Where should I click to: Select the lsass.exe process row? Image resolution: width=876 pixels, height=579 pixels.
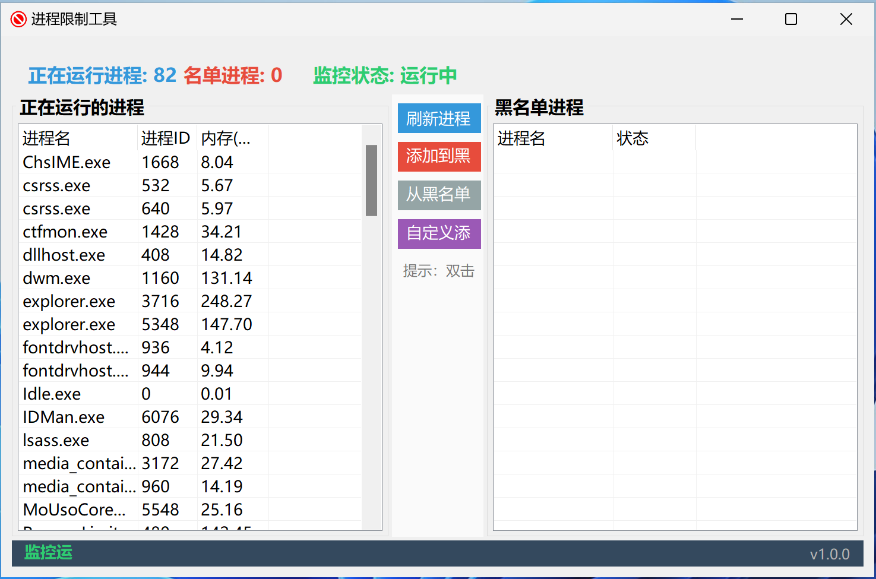click(190, 440)
